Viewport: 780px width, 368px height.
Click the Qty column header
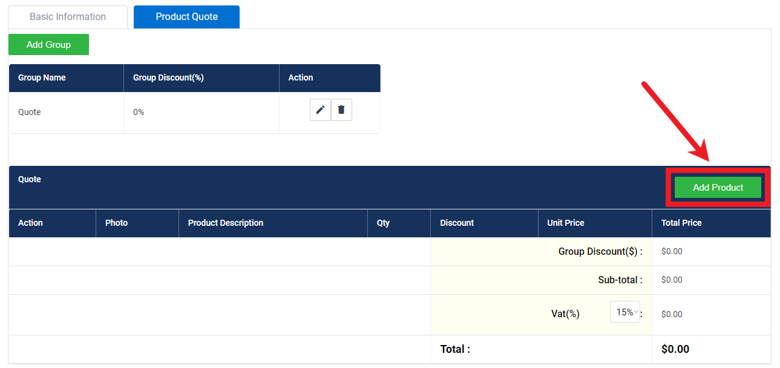point(382,223)
